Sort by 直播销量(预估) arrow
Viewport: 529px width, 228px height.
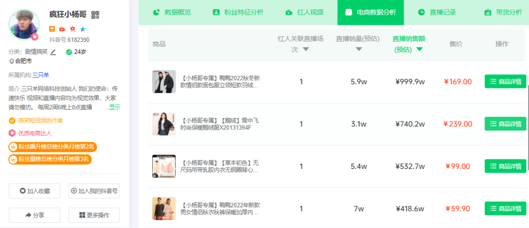click(x=359, y=49)
